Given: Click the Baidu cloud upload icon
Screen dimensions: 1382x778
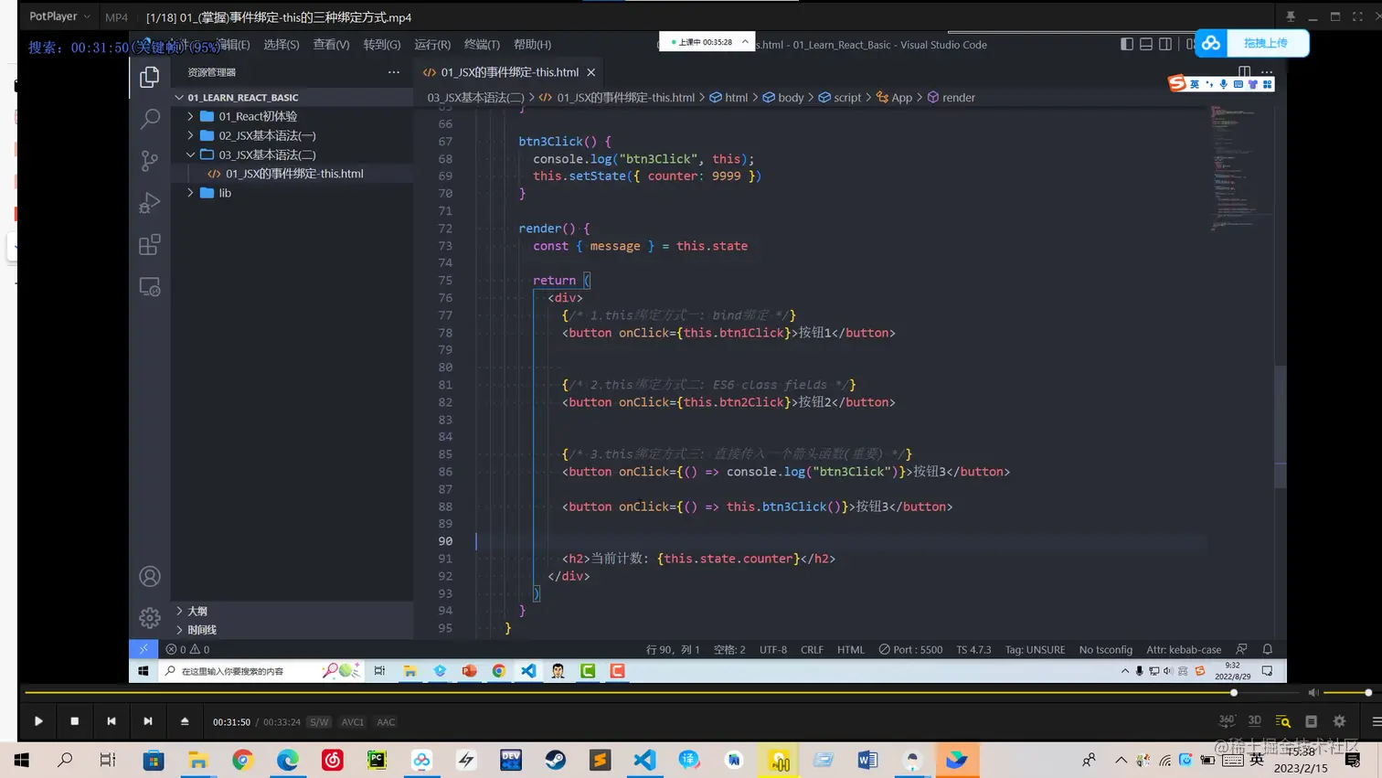Looking at the screenshot, I should 1211,43.
